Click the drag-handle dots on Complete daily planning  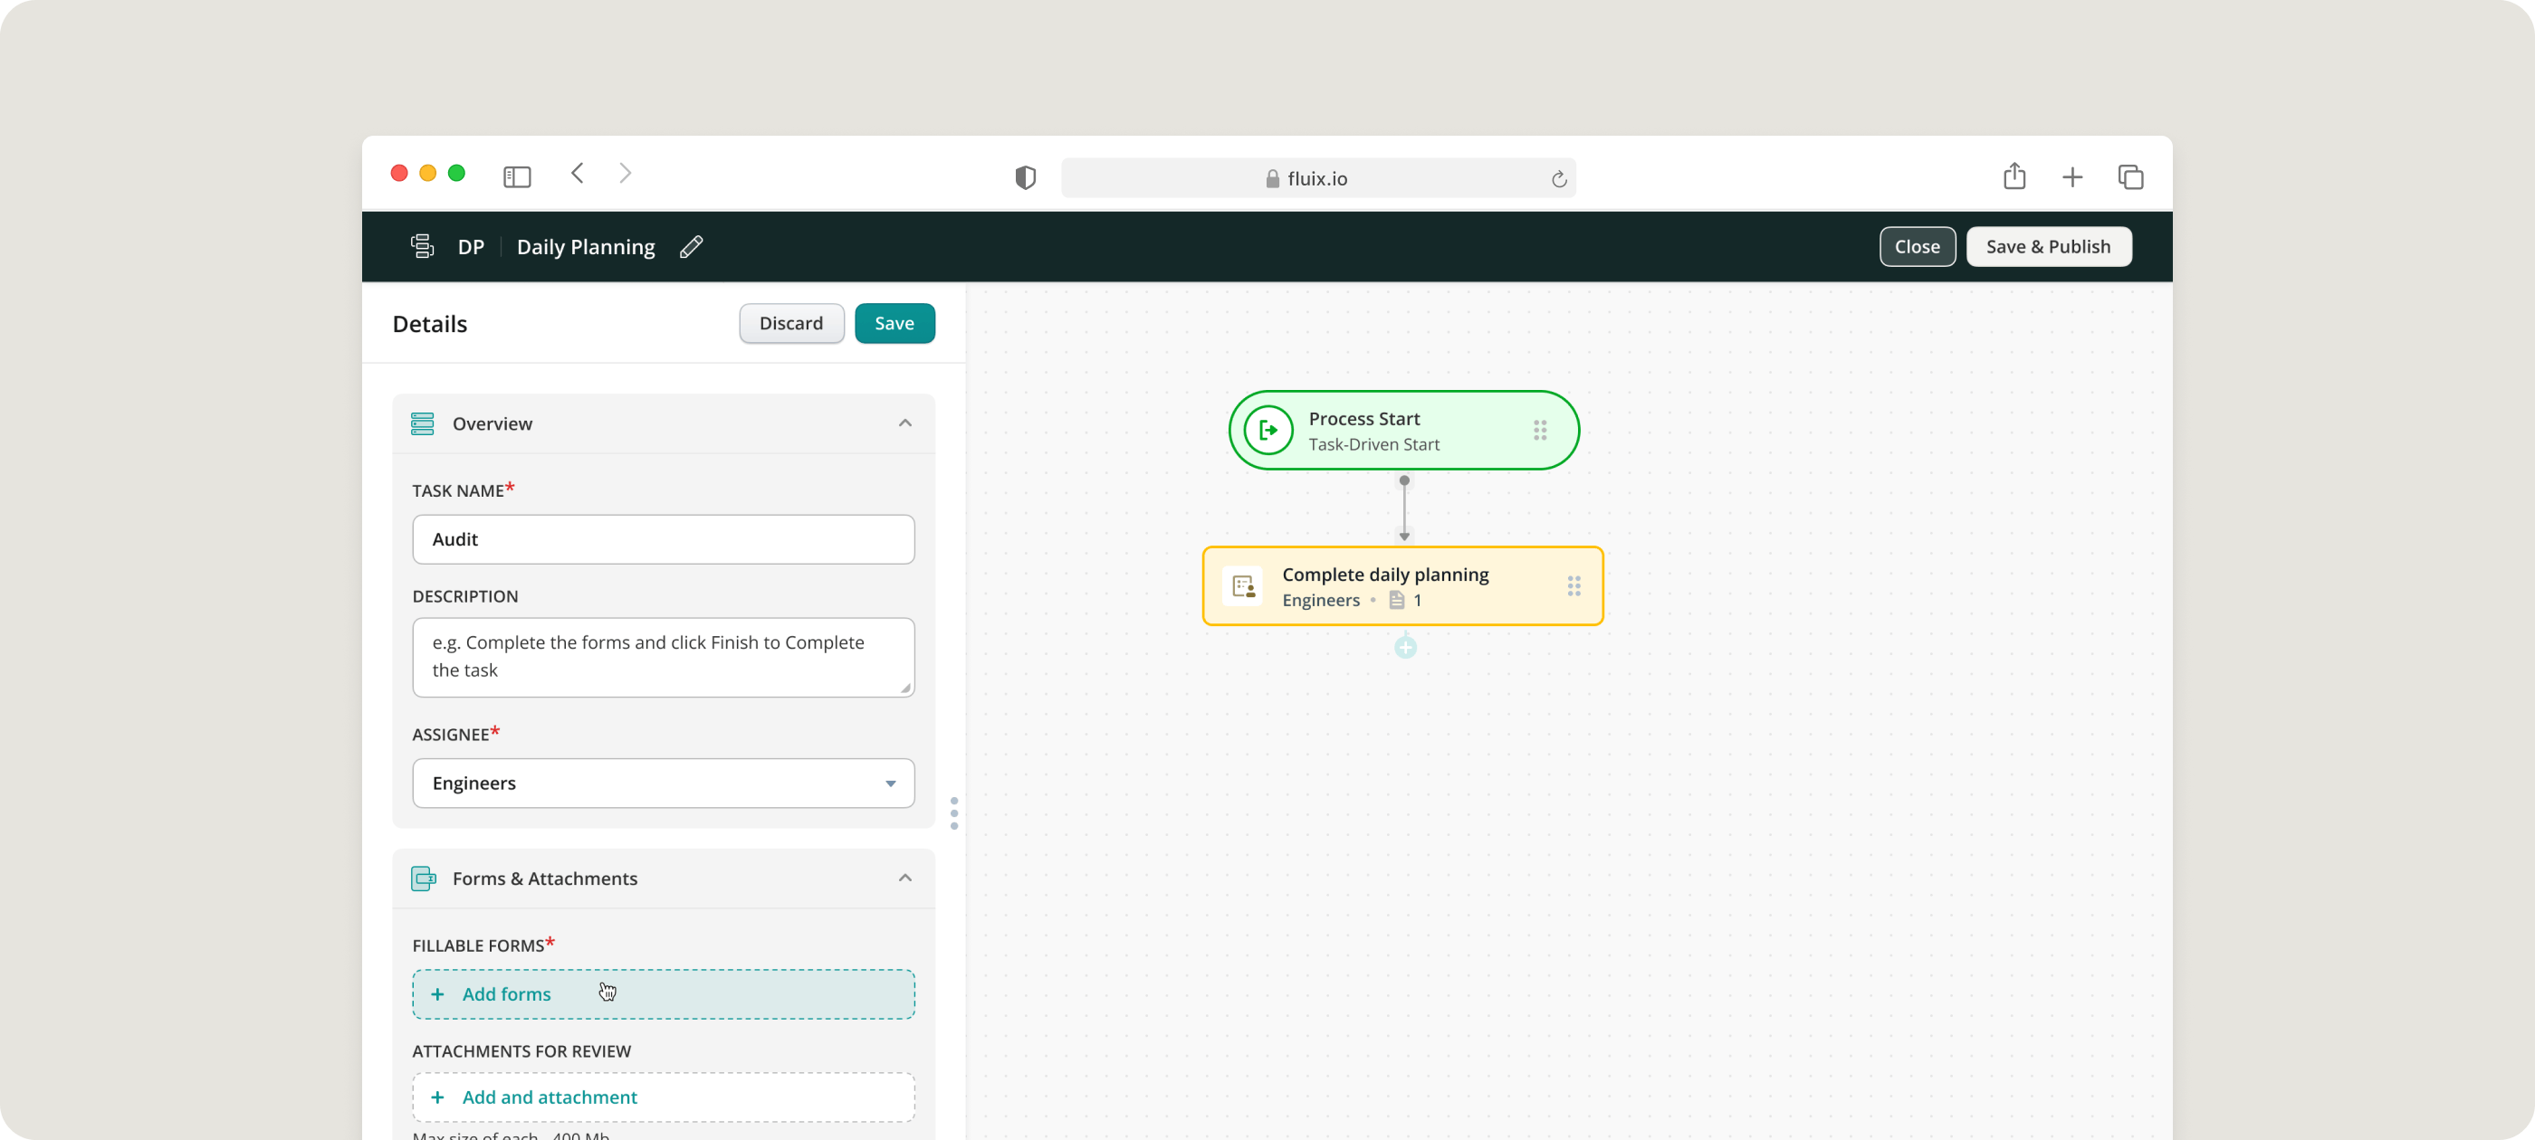click(1574, 586)
